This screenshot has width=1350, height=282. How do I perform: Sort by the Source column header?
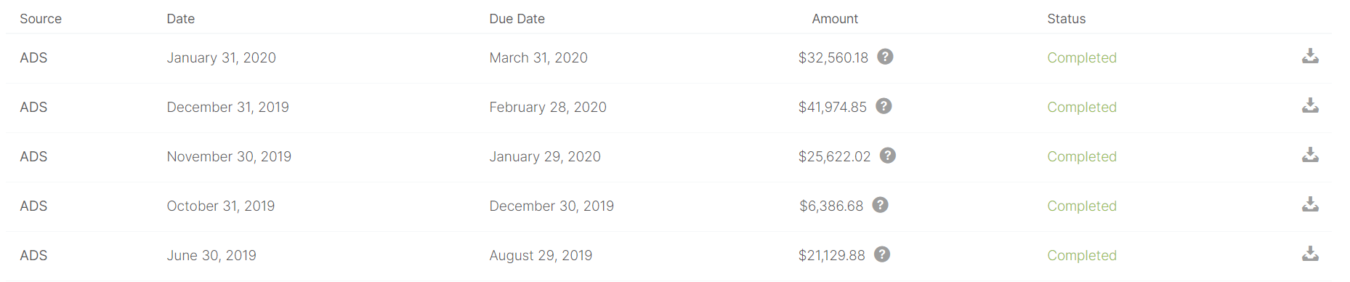(x=41, y=19)
